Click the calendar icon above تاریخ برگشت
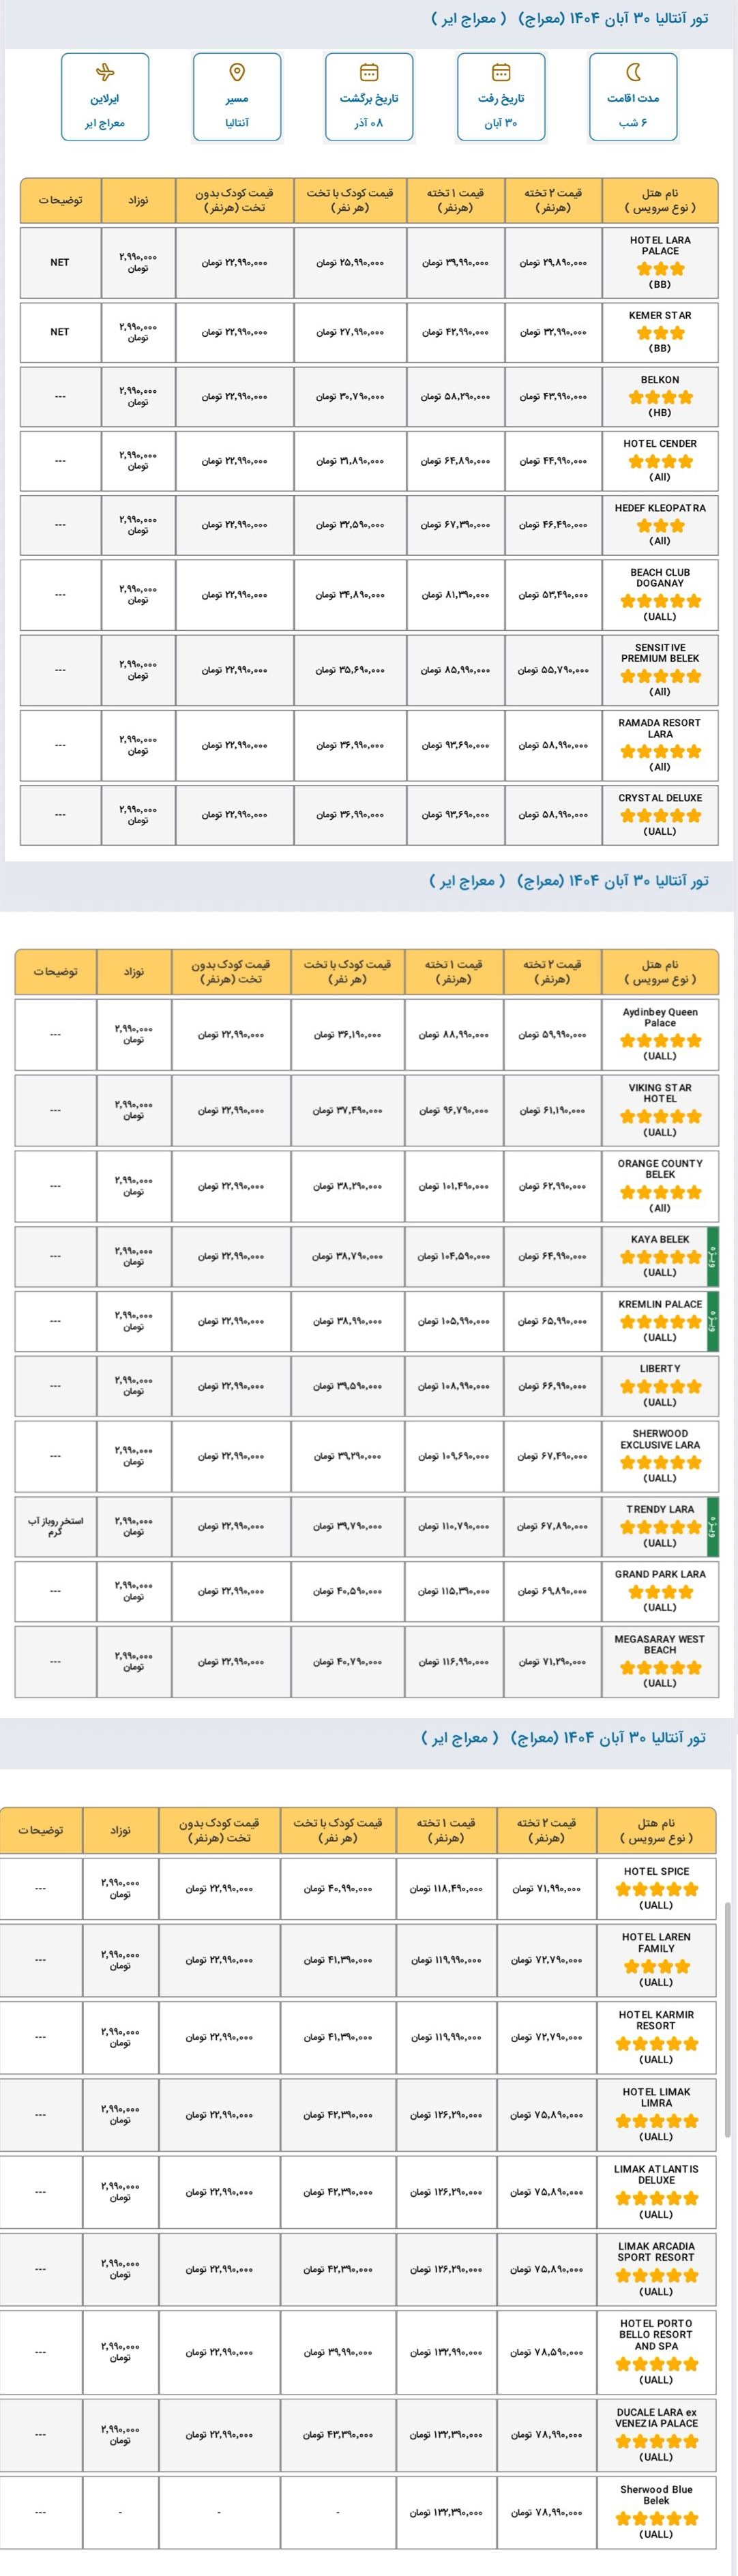This screenshot has height=2576, width=738. click(x=369, y=72)
